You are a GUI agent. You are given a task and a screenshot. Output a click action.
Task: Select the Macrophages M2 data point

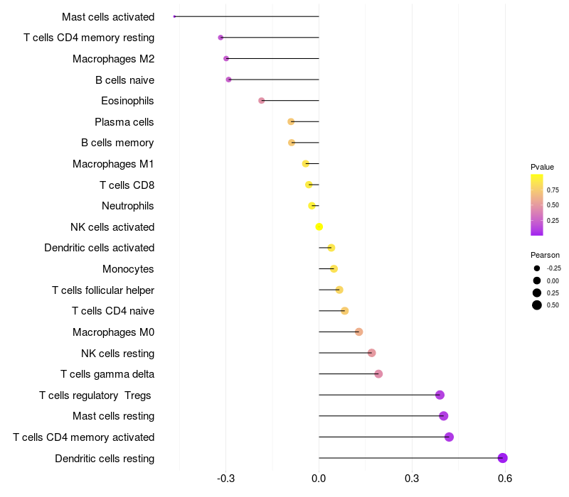tap(226, 58)
